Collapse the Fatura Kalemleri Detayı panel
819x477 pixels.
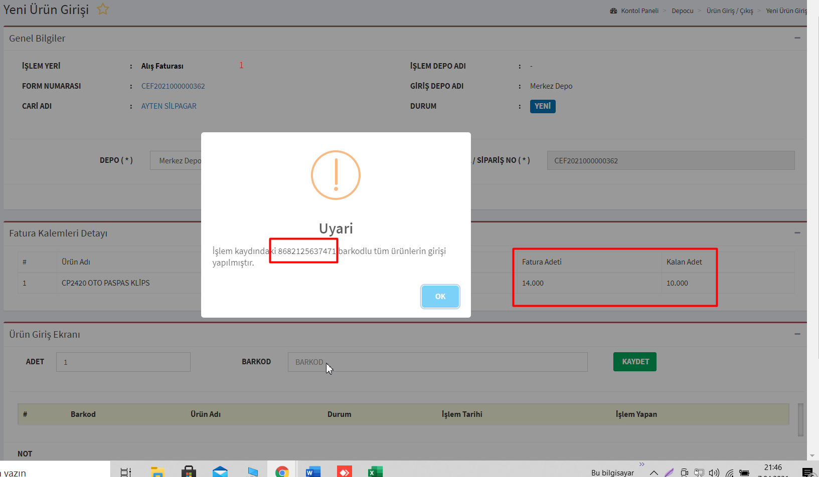pyautogui.click(x=797, y=233)
